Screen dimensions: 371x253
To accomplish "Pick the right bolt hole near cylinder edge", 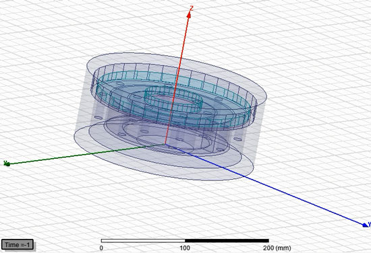I will (x=237, y=139).
